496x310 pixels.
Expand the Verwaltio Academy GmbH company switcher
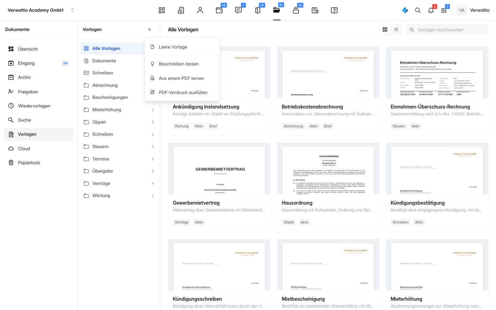(x=41, y=10)
